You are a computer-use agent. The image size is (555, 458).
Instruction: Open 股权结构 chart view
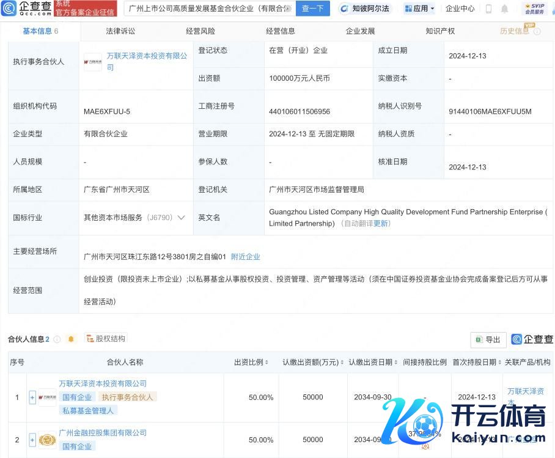pyautogui.click(x=106, y=338)
